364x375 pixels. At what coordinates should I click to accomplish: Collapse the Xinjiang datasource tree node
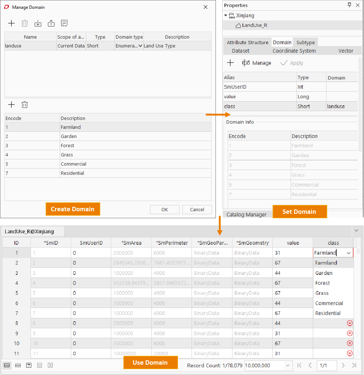point(226,15)
